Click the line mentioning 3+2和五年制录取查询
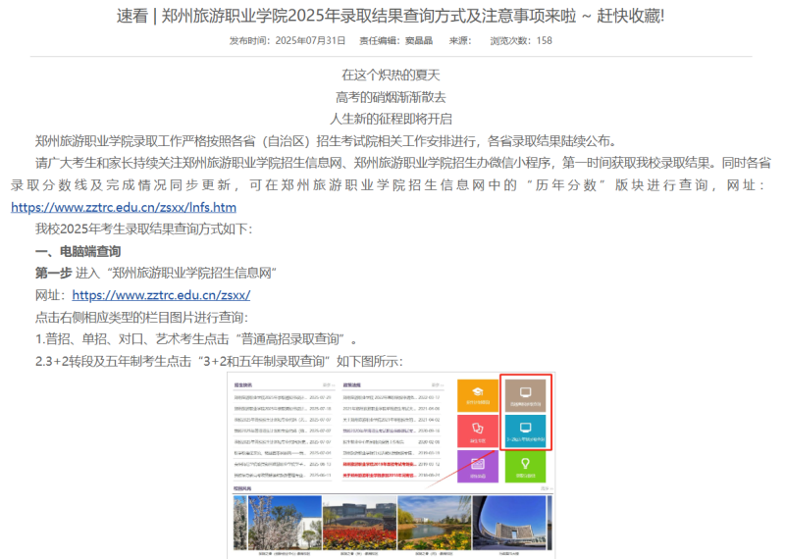 [219, 361]
